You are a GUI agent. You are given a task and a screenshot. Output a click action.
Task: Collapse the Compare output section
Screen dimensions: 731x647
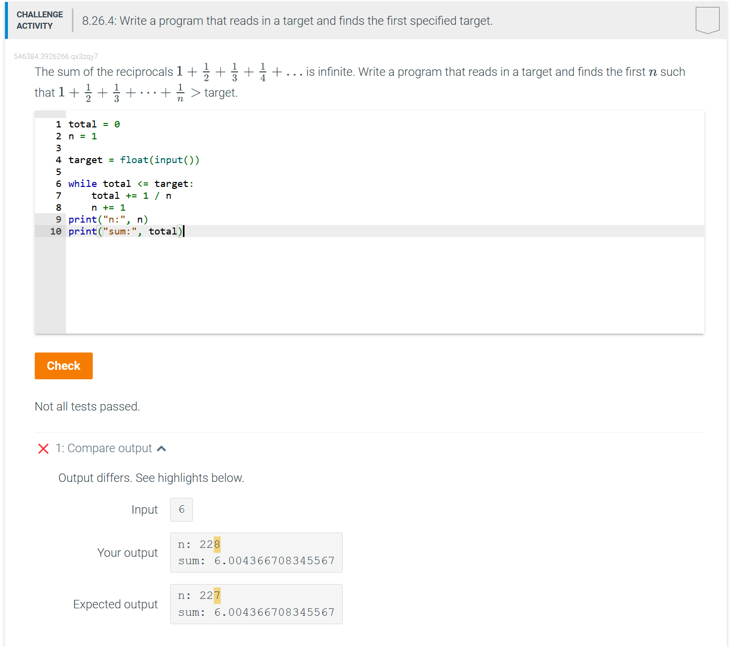(x=161, y=448)
